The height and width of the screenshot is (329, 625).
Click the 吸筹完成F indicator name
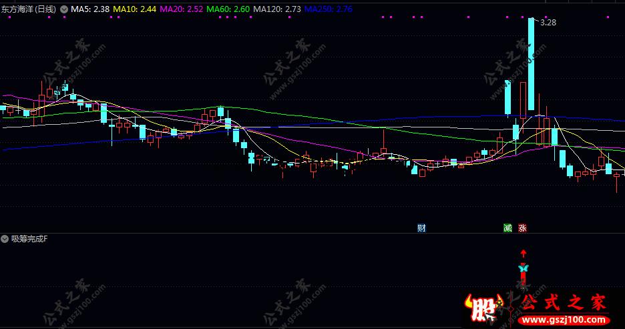29,239
